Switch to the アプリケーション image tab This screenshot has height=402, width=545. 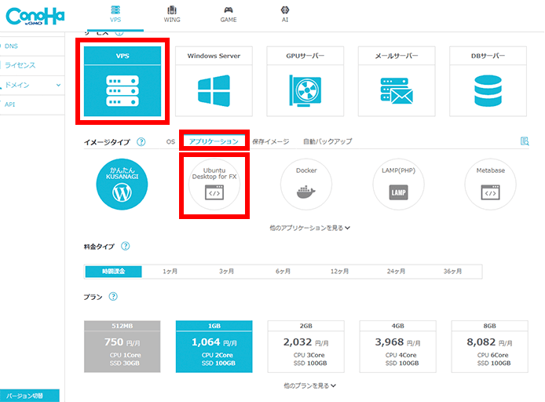pos(214,141)
